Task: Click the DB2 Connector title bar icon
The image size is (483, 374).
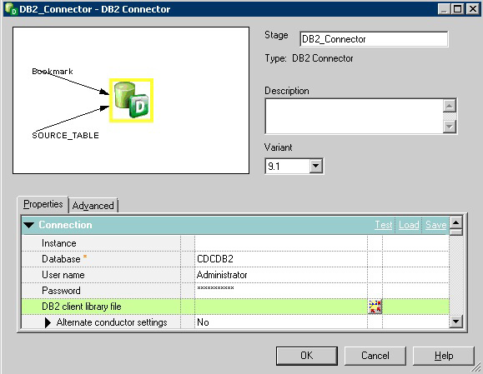Action: (x=11, y=8)
